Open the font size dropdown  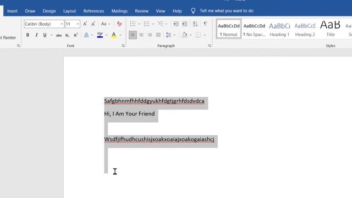[x=78, y=24]
